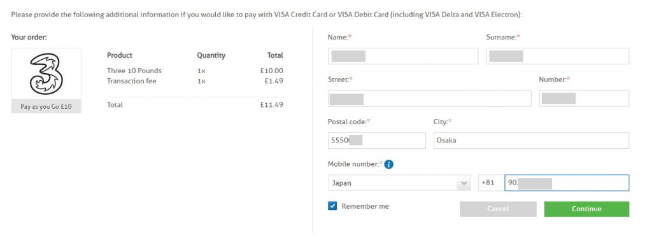Click the order Total £11.49 amount
The image size is (652, 238).
coord(271,104)
